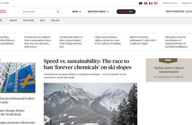Select the United Kingdom flag edition
Screen dimensions: 192x125
point(146,3)
